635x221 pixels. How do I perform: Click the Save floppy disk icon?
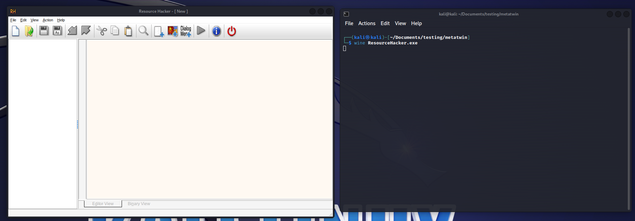tap(44, 31)
